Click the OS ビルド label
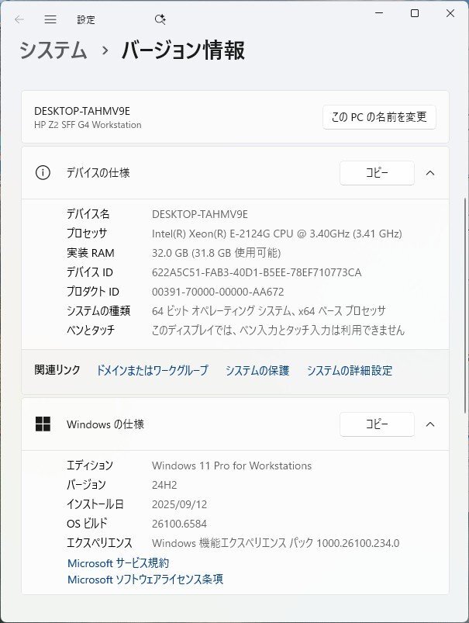 87,524
